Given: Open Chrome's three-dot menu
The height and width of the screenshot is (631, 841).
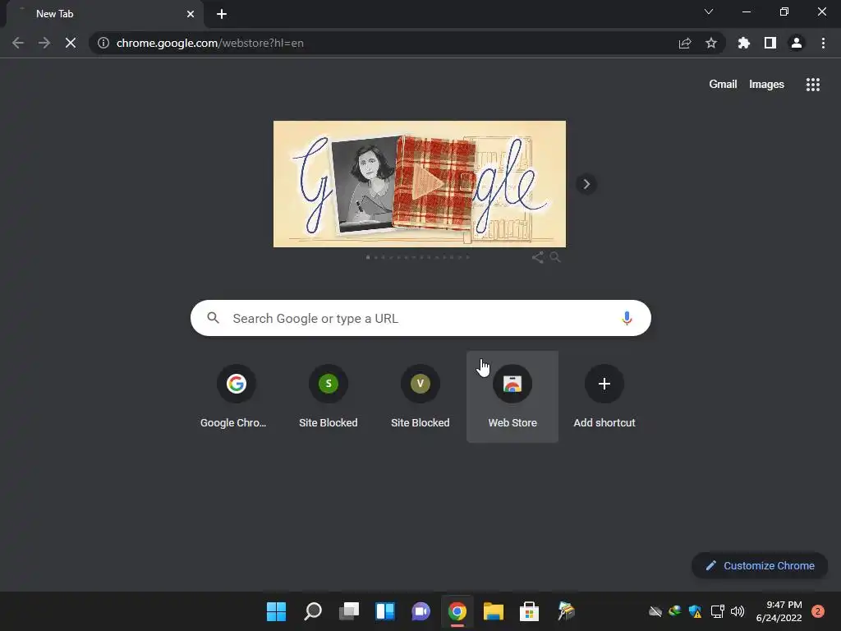Looking at the screenshot, I should (823, 43).
